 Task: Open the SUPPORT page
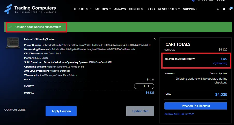(x=190, y=9)
